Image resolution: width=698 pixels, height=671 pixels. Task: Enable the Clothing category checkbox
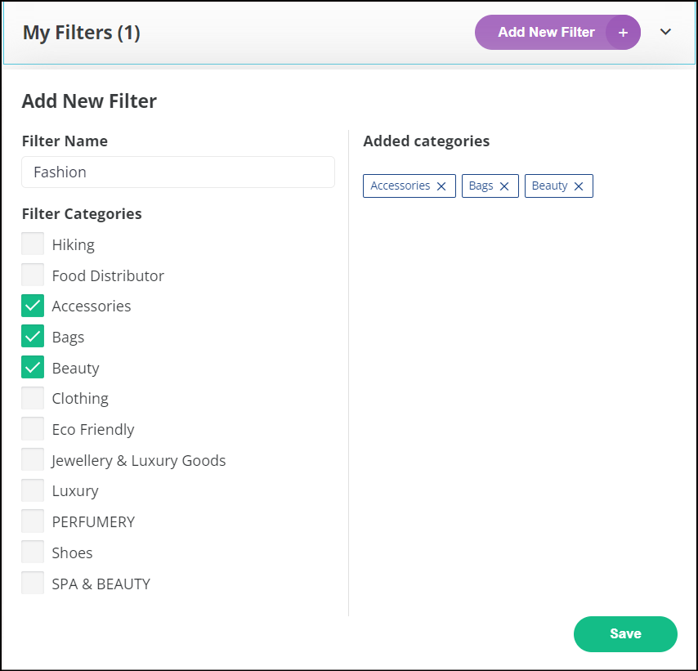pyautogui.click(x=33, y=397)
